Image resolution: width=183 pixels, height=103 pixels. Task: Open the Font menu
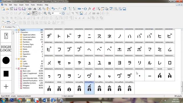click(x=27, y=5)
